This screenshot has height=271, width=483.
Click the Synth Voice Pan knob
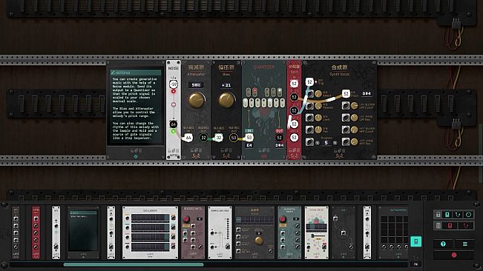(318, 130)
